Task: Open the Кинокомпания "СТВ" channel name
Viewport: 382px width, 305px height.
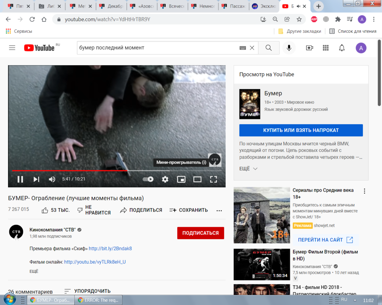Action: pos(53,230)
